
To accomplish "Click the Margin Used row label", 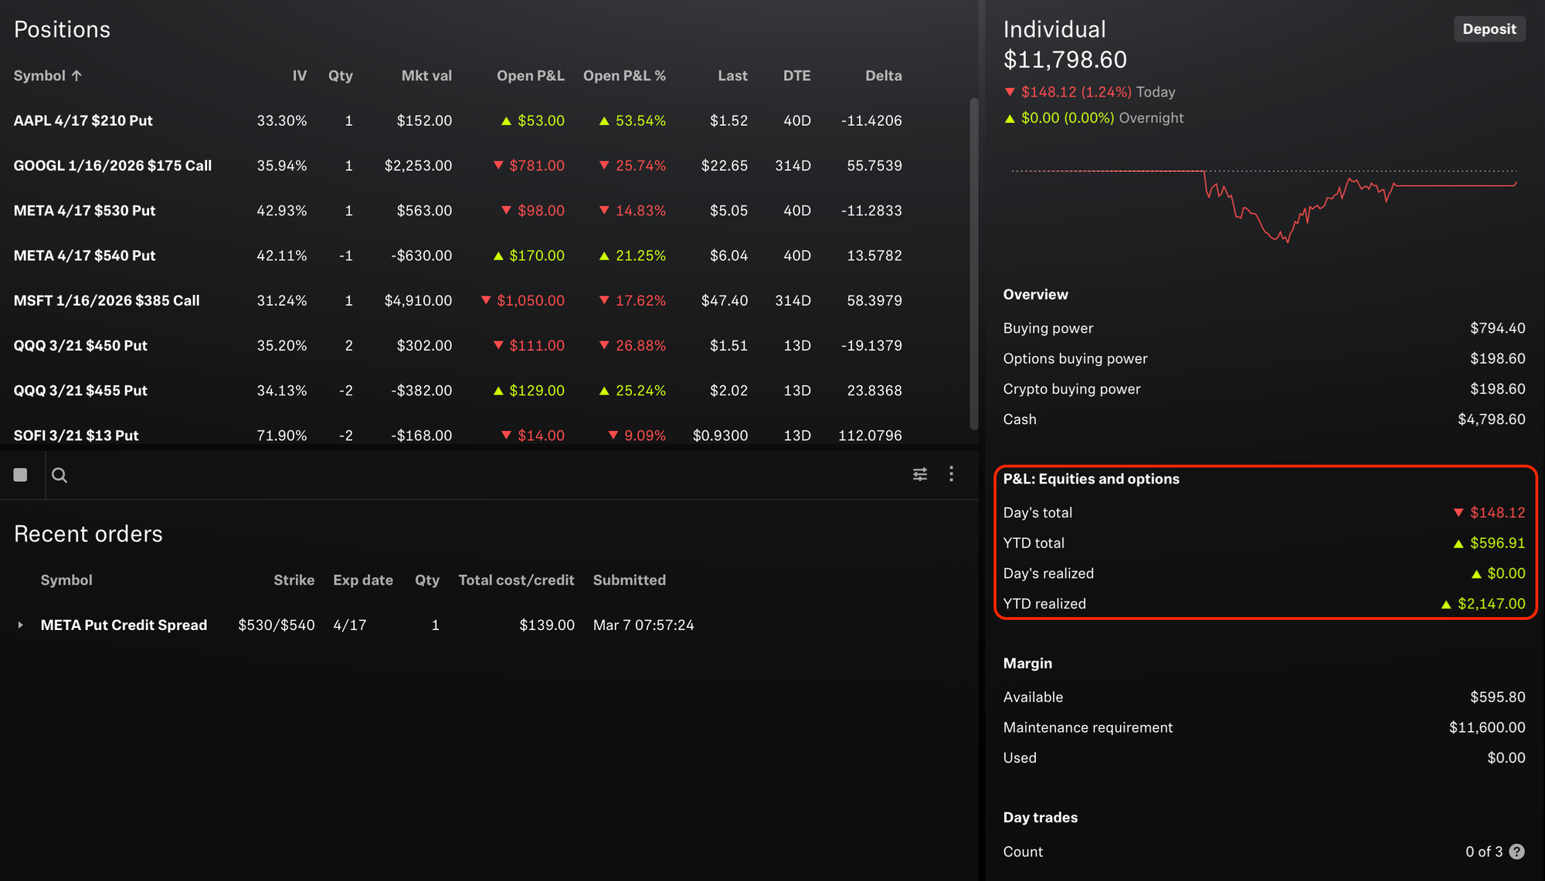I will 1020,758.
